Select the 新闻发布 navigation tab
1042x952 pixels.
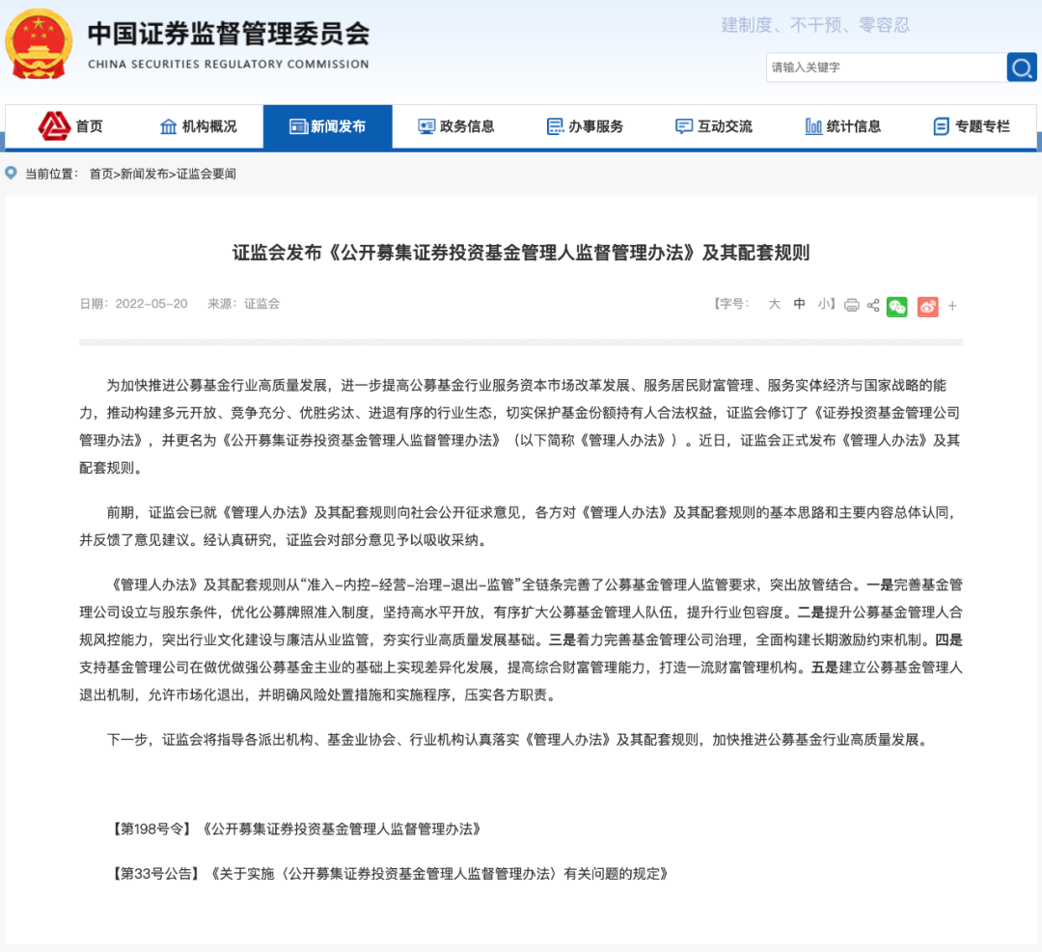click(328, 126)
